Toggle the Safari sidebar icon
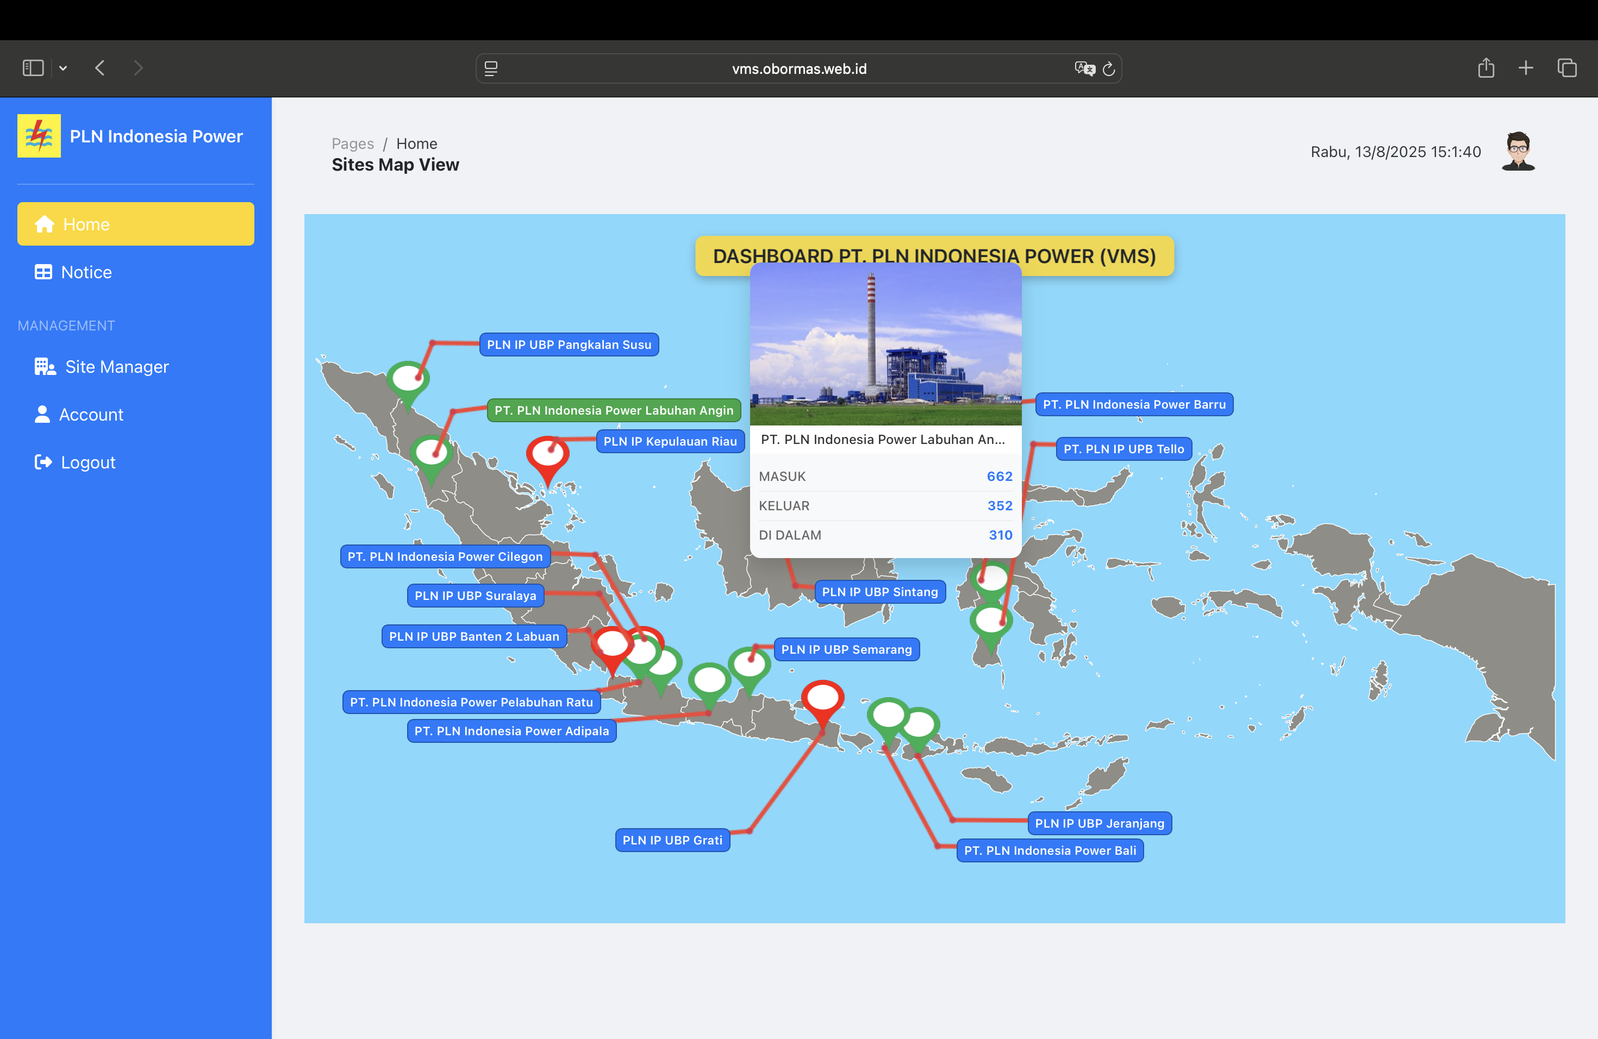The width and height of the screenshot is (1598, 1039). pos(33,68)
